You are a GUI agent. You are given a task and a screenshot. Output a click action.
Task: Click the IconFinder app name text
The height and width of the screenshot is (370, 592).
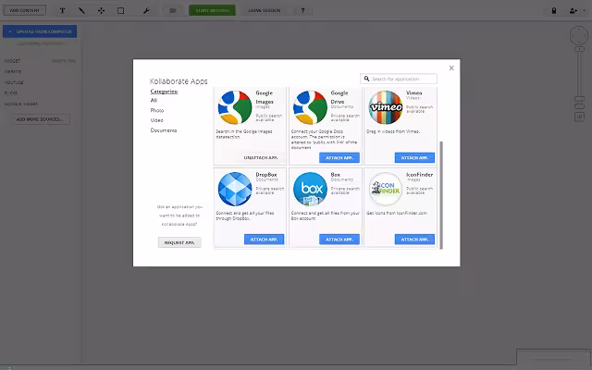pyautogui.click(x=419, y=175)
